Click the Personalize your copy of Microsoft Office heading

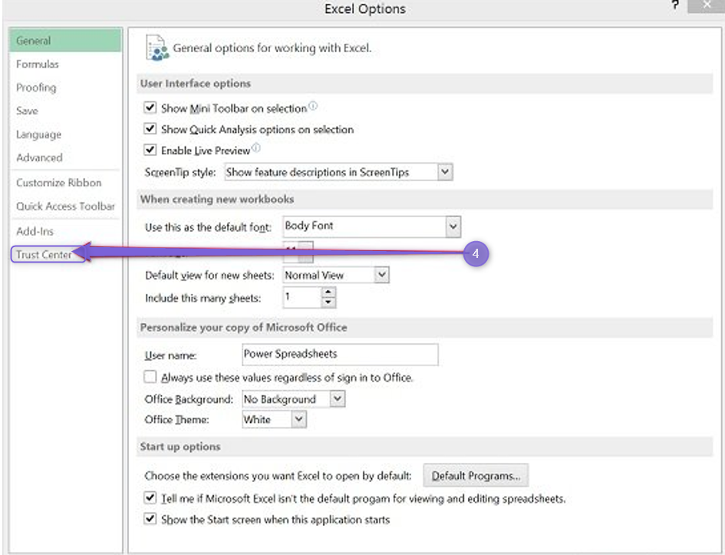[244, 327]
